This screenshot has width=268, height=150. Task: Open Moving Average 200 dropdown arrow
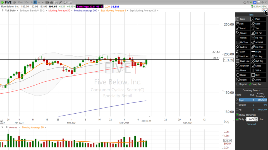pyautogui.click(x=99, y=11)
